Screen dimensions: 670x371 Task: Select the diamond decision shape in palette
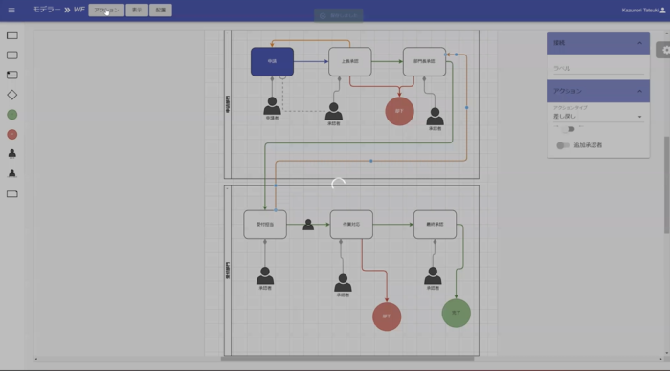(11, 95)
